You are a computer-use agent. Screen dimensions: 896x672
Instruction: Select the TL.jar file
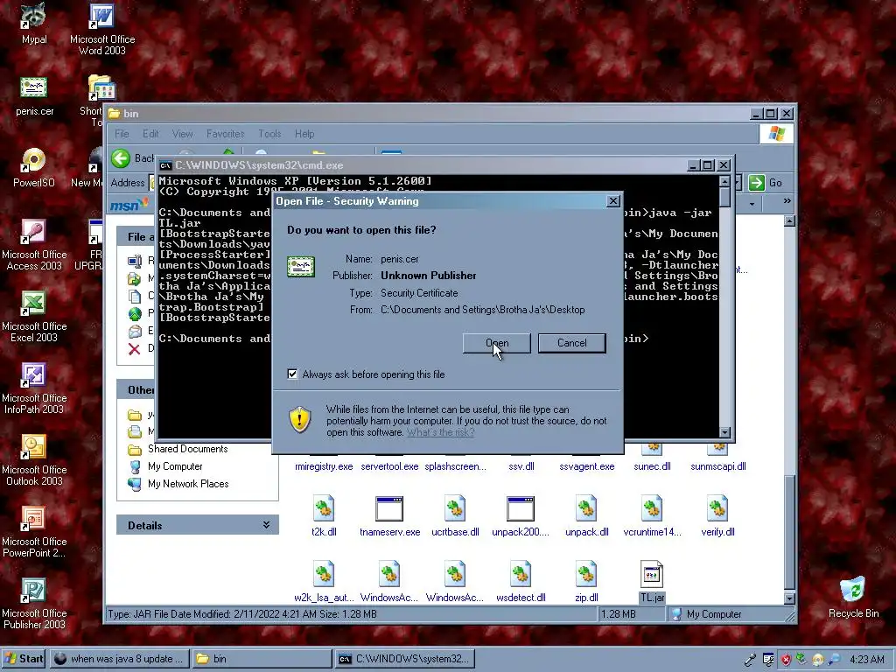[x=652, y=581]
